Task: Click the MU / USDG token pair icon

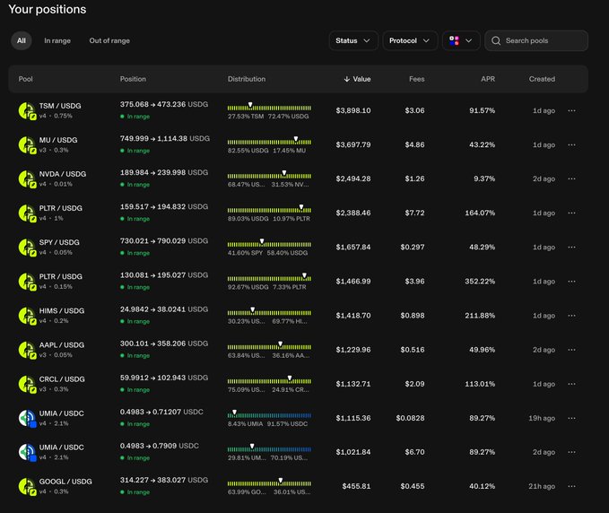Action: click(27, 145)
